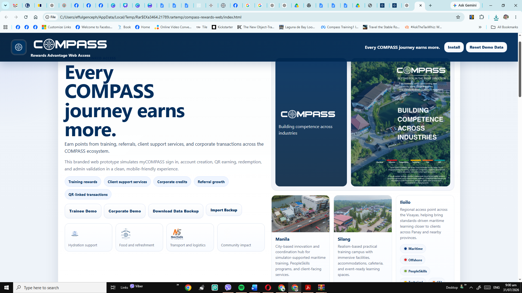Click the Offshore tag with red dot
The image size is (522, 293).
(413, 260)
